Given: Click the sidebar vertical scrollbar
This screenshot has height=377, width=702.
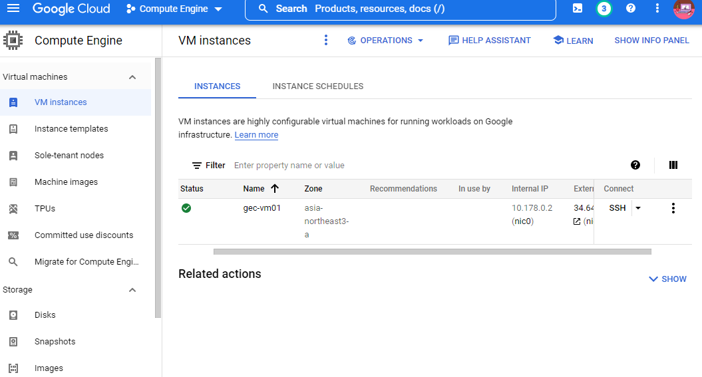Looking at the screenshot, I should coord(158,188).
